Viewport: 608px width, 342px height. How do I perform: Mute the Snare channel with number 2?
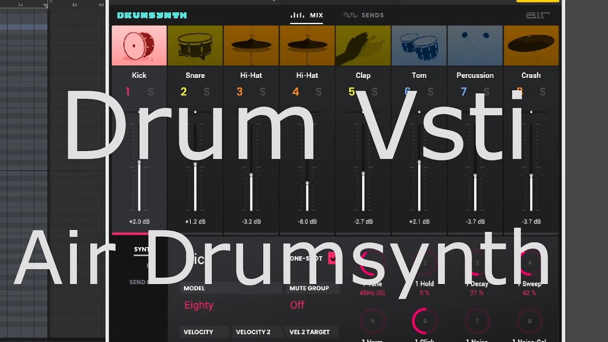pos(183,92)
